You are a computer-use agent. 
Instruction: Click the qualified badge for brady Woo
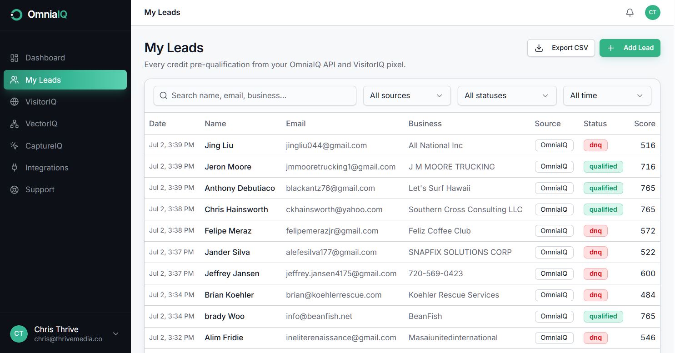[603, 316]
